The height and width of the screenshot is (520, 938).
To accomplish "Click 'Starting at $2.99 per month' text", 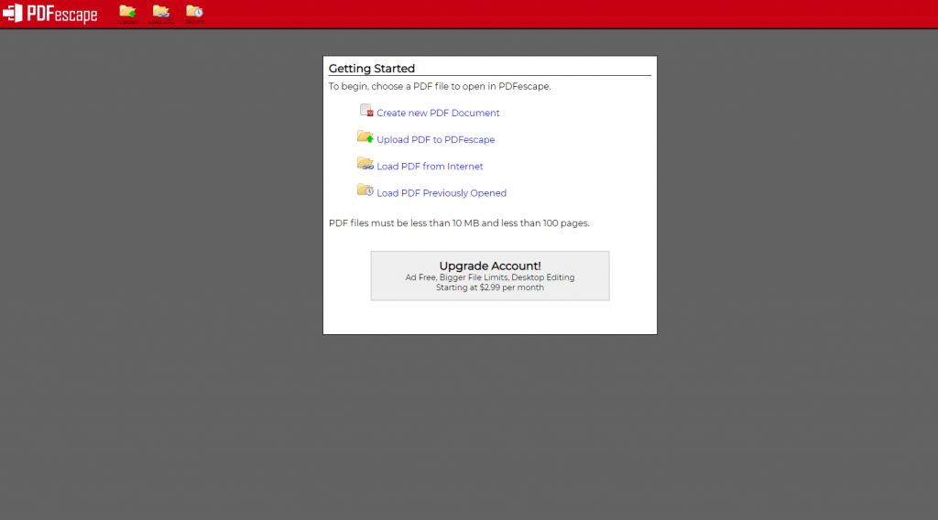I will [x=490, y=287].
